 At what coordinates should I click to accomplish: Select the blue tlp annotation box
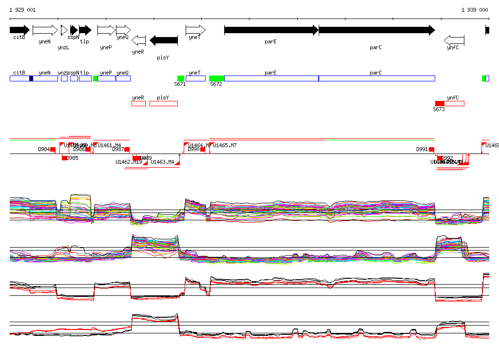[x=85, y=78]
